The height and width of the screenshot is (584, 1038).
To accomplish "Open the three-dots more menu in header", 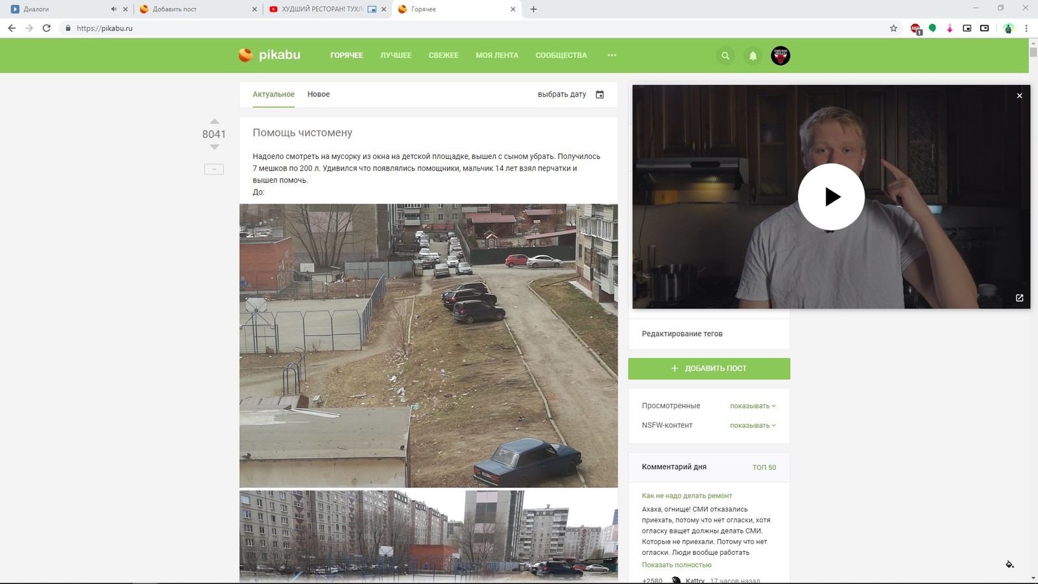I will pyautogui.click(x=612, y=55).
